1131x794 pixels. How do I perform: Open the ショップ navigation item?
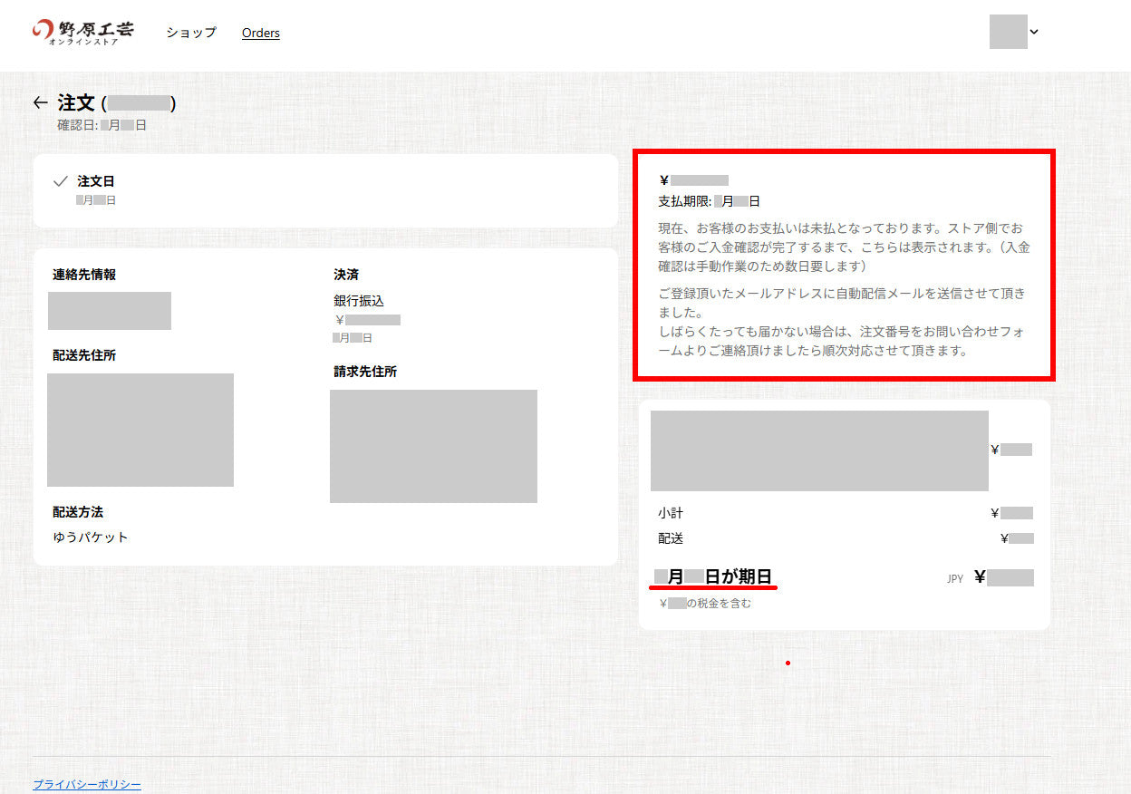click(191, 33)
